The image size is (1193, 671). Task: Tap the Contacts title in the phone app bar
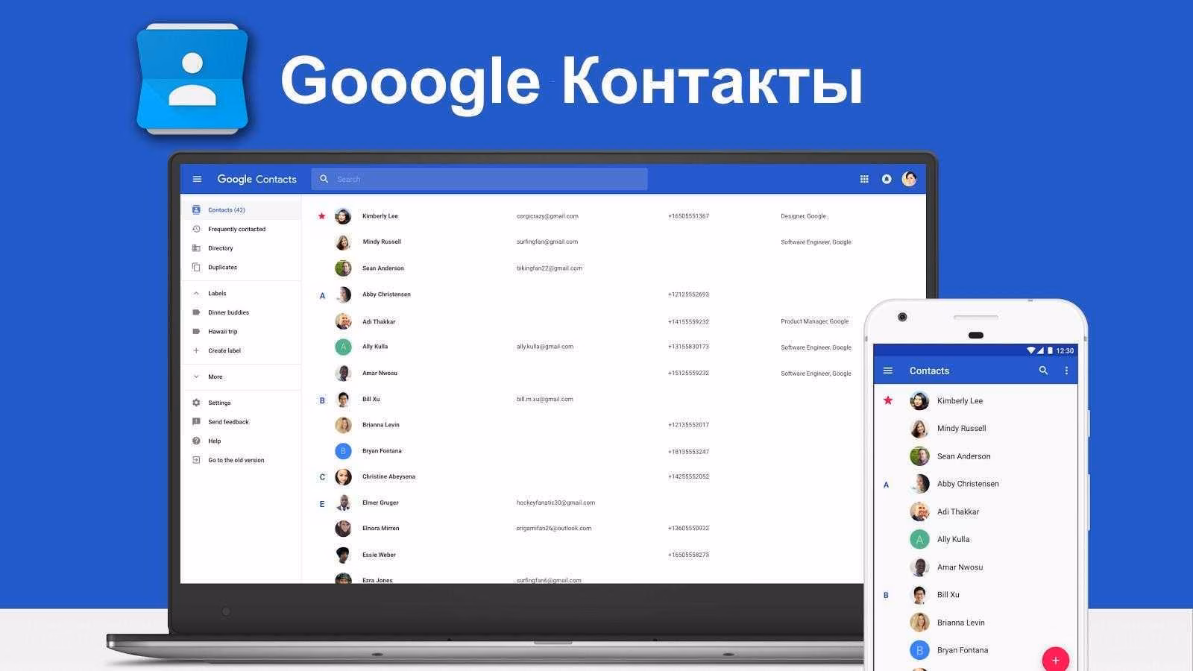pyautogui.click(x=929, y=371)
